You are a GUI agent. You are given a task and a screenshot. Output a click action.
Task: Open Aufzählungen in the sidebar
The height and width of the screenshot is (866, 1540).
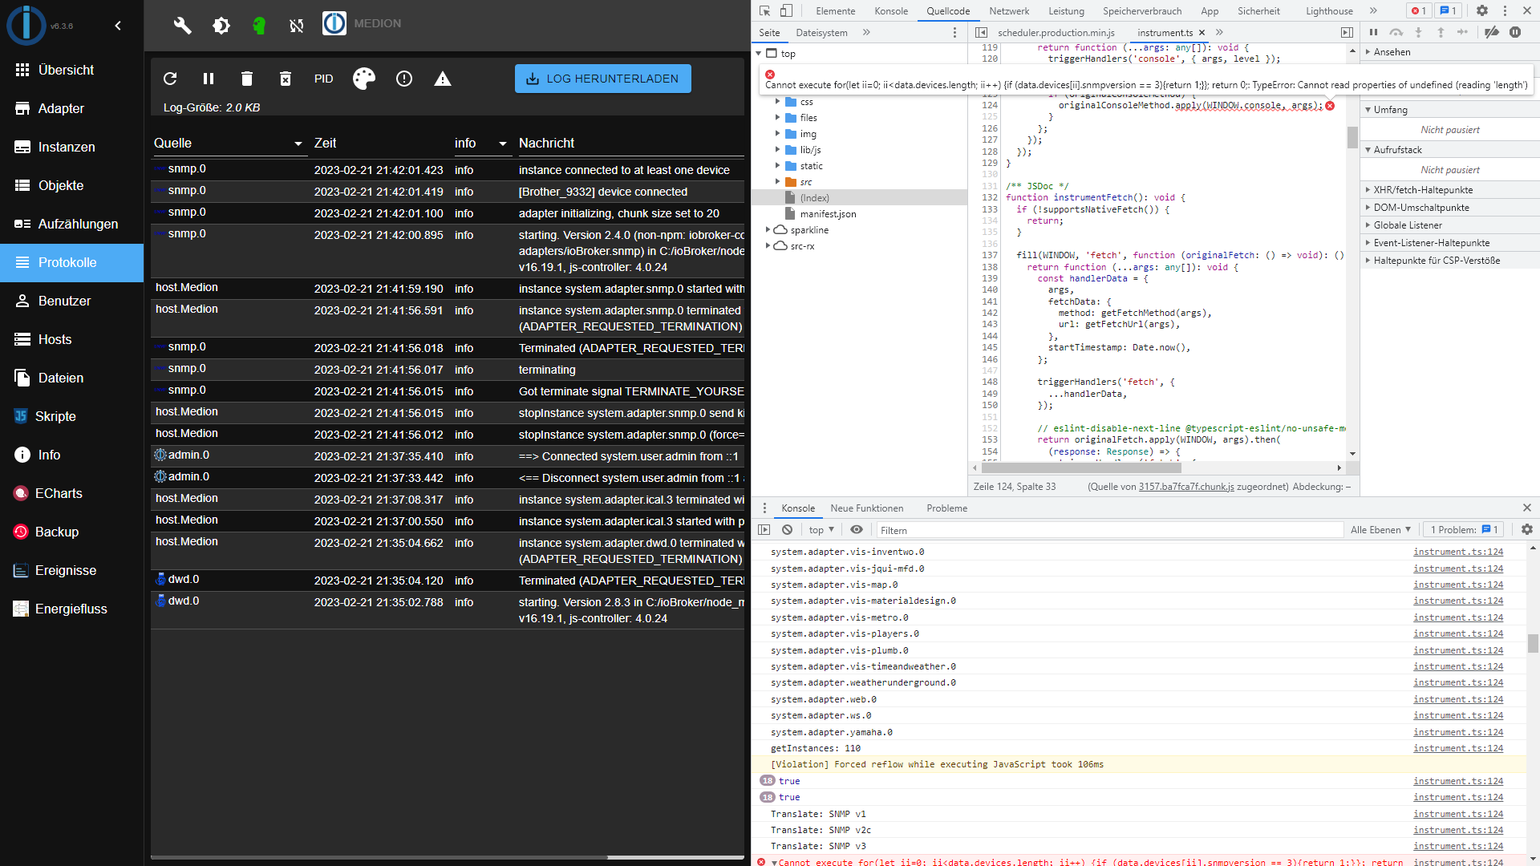click(x=71, y=224)
